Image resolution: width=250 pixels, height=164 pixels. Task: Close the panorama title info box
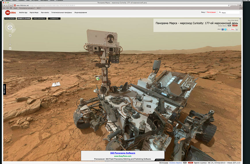(240, 19)
